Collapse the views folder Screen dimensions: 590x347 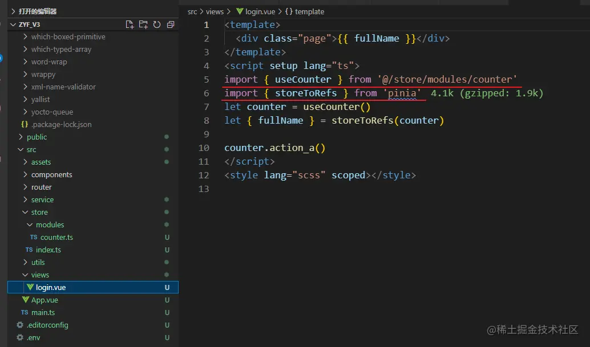[25, 275]
